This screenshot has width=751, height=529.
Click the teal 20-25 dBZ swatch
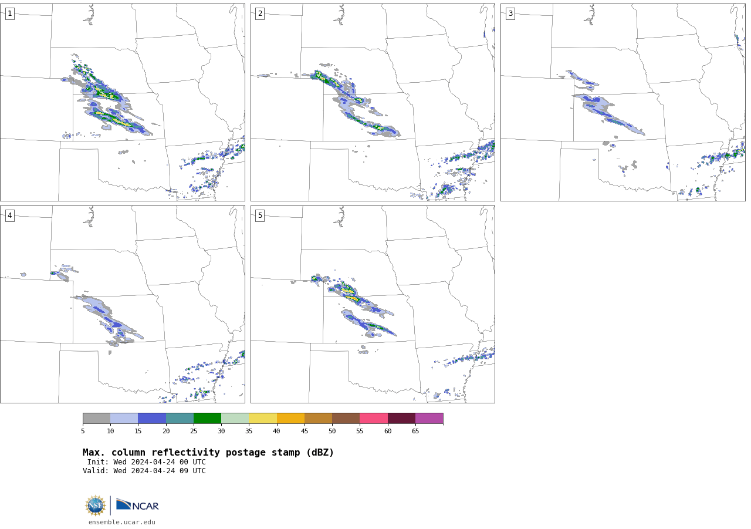(x=180, y=418)
